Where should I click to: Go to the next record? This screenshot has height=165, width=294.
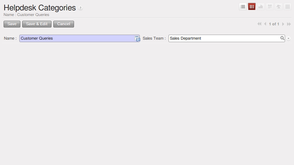283,24
